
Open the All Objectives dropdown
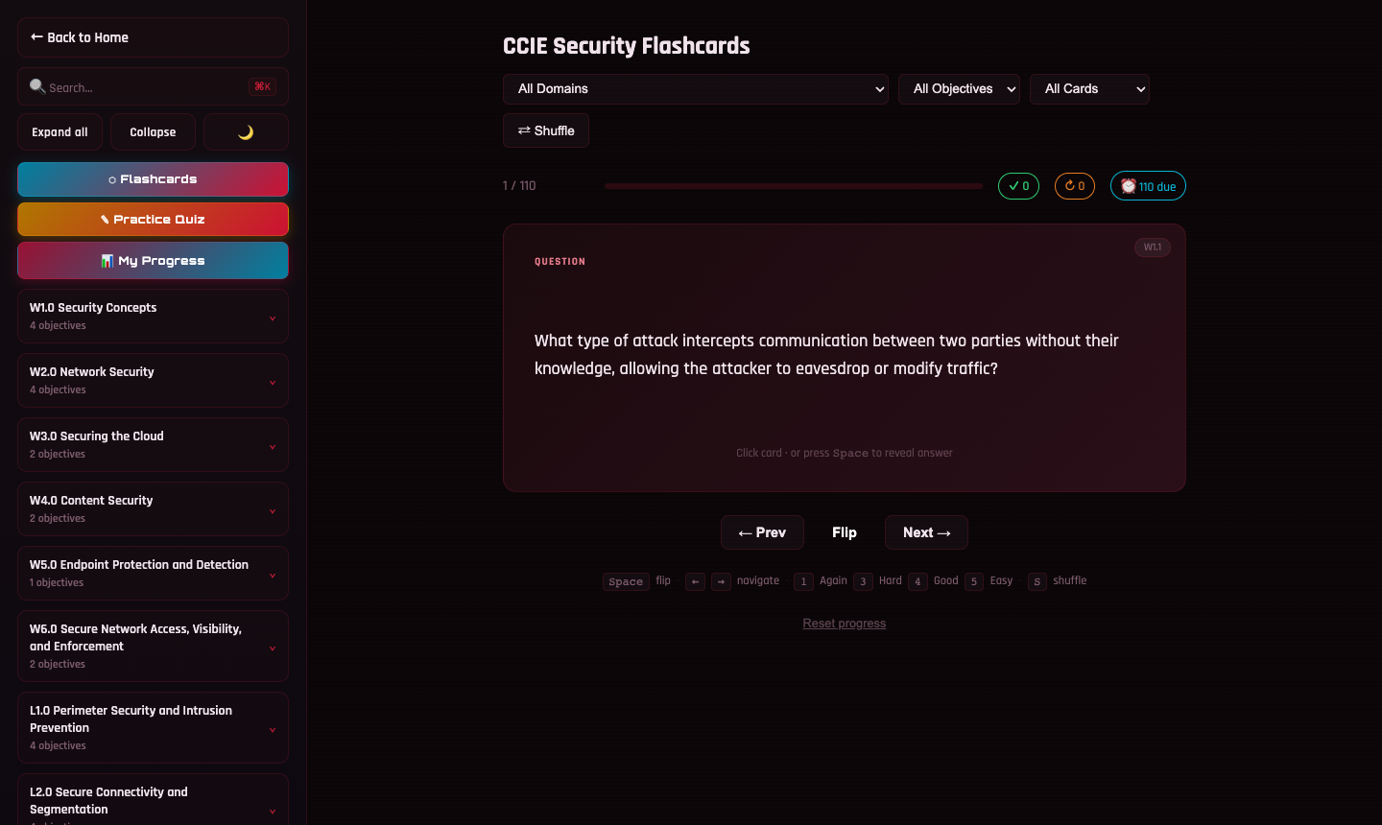coord(959,88)
